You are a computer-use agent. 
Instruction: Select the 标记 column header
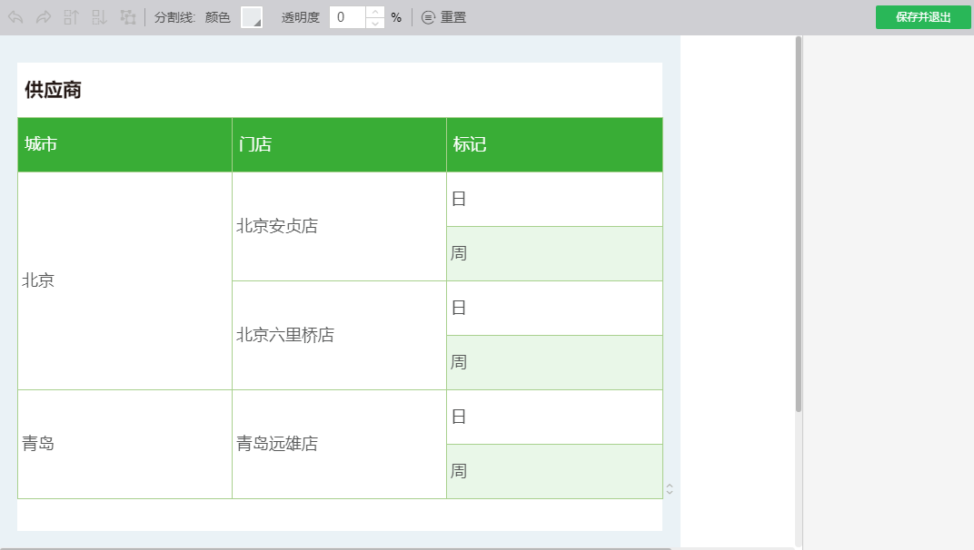click(x=554, y=144)
